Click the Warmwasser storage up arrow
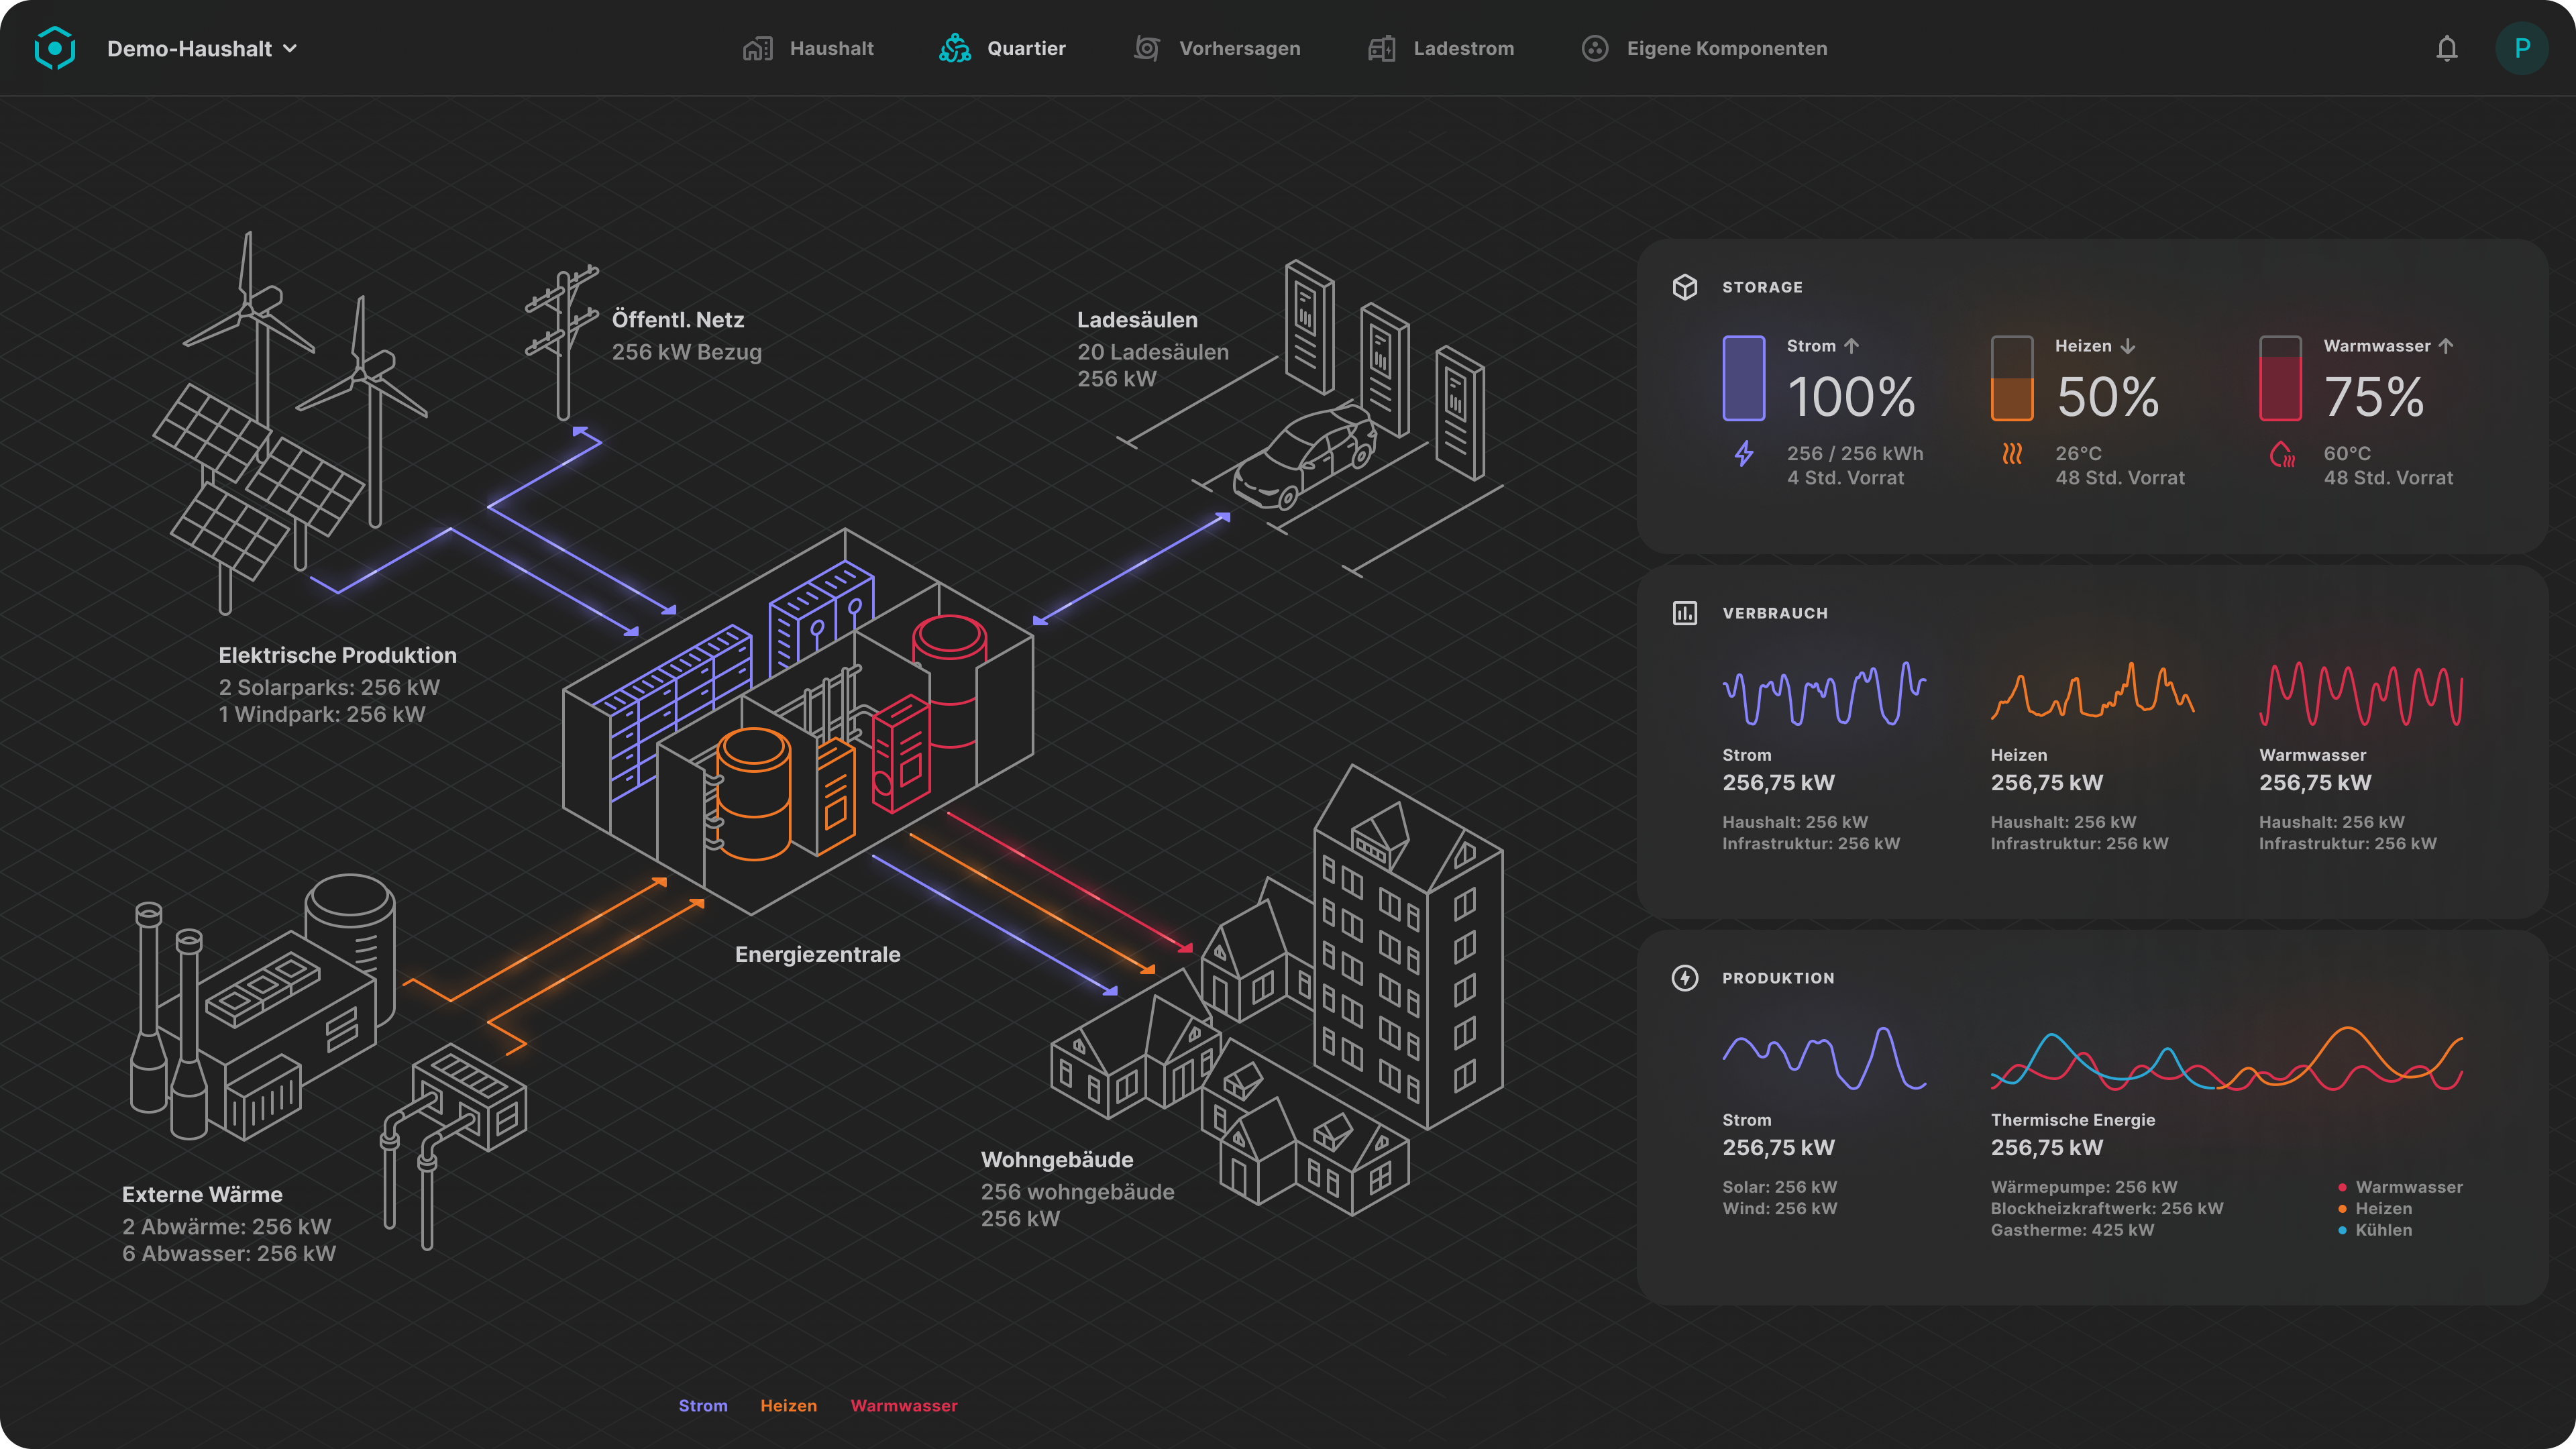This screenshot has height=1449, width=2576. point(2446,346)
